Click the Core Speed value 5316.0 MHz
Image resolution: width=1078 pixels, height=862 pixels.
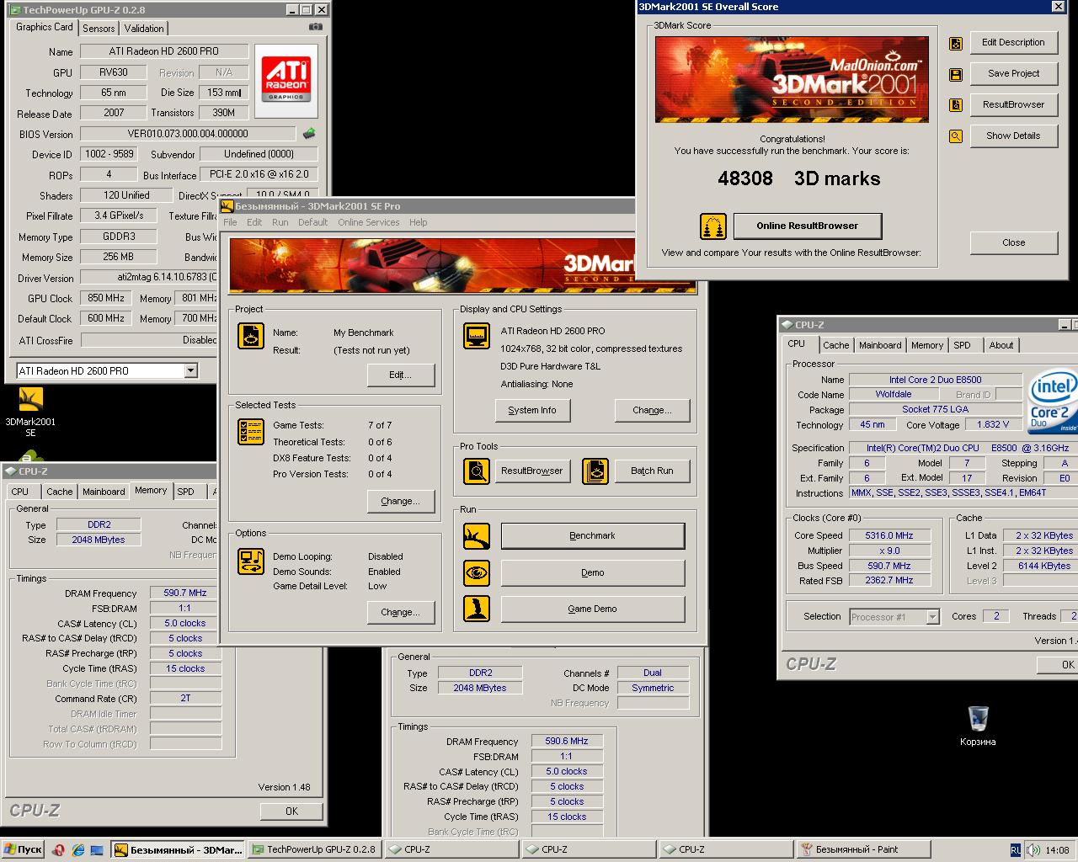(x=889, y=535)
